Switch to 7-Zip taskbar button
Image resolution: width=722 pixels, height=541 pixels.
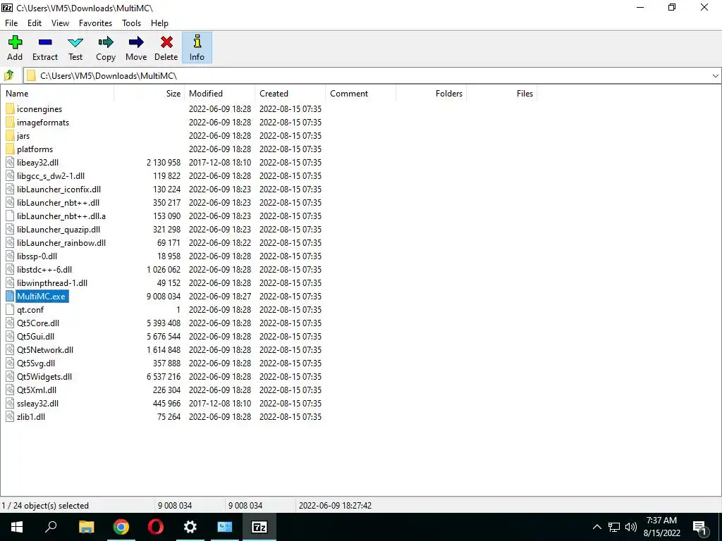259,527
